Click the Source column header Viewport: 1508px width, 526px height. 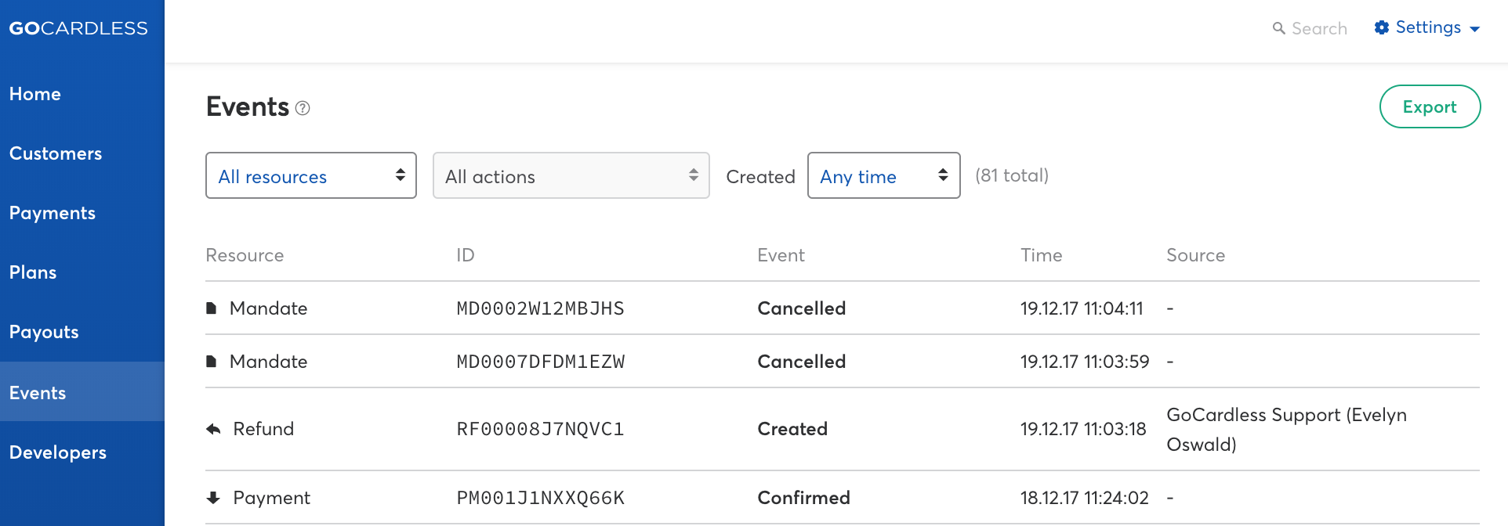[1195, 255]
